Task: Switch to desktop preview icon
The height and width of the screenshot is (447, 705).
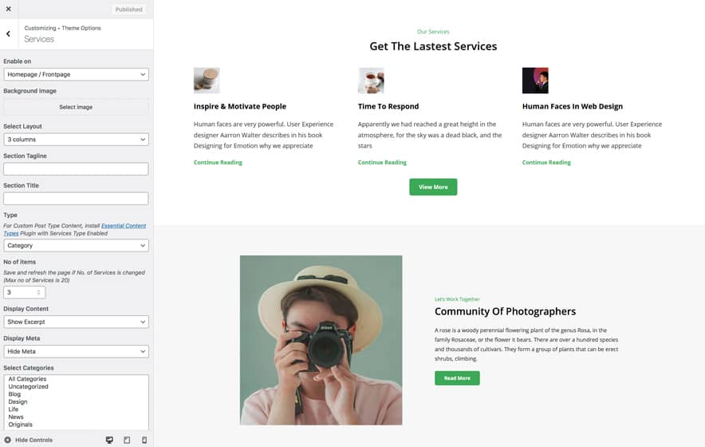Action: (109, 440)
